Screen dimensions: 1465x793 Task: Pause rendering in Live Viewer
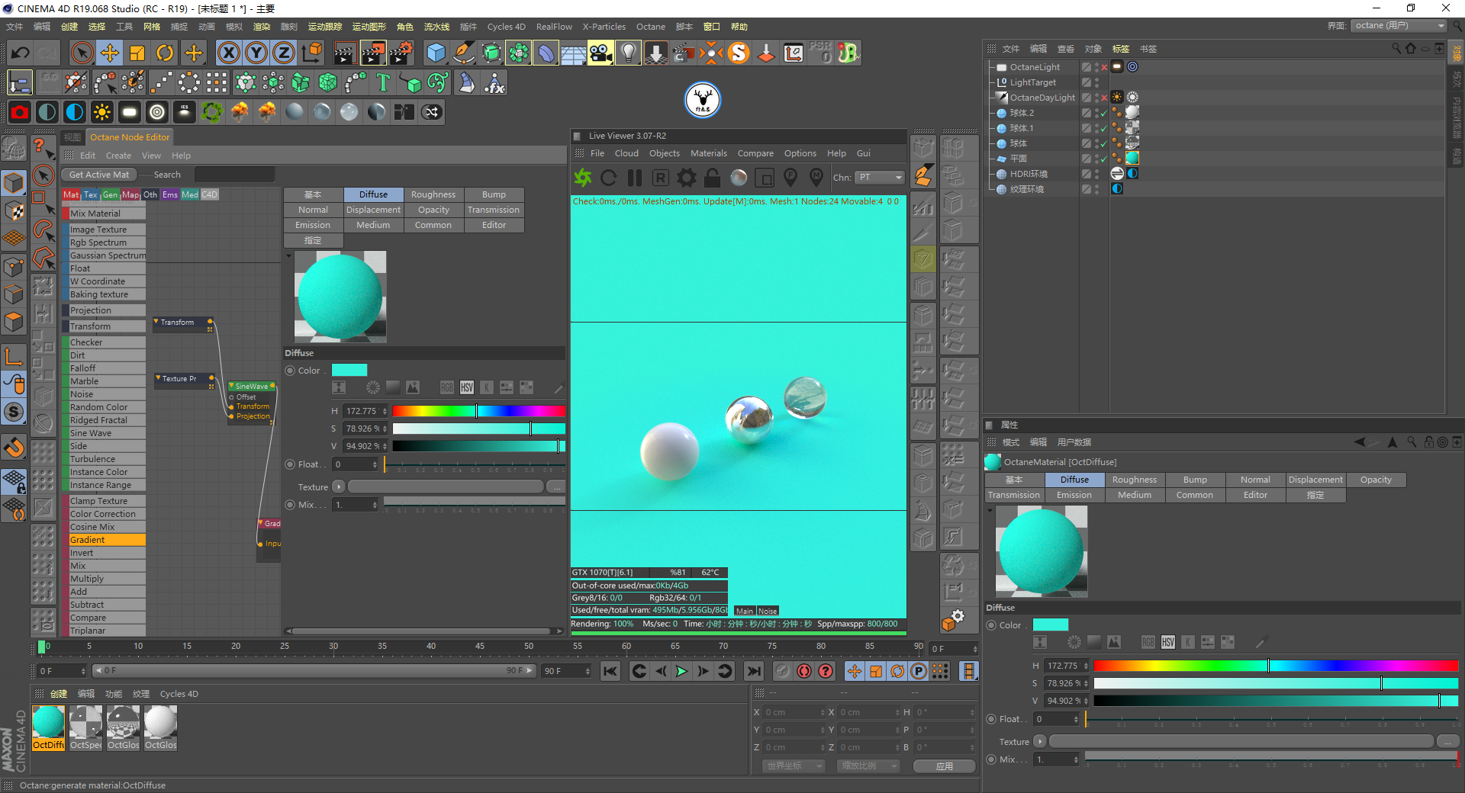634,178
